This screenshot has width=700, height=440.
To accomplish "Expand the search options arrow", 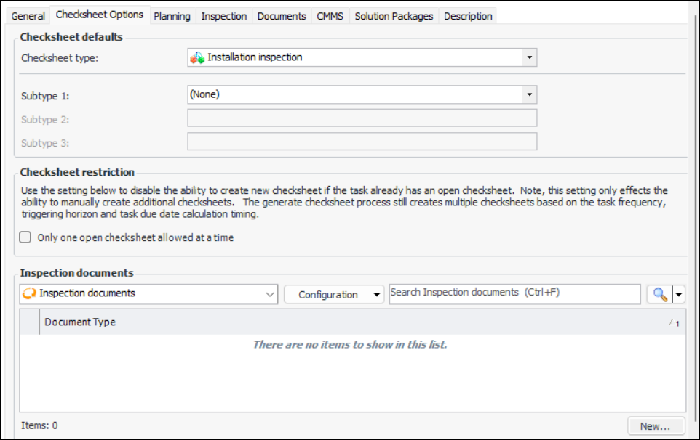I will pyautogui.click(x=680, y=294).
